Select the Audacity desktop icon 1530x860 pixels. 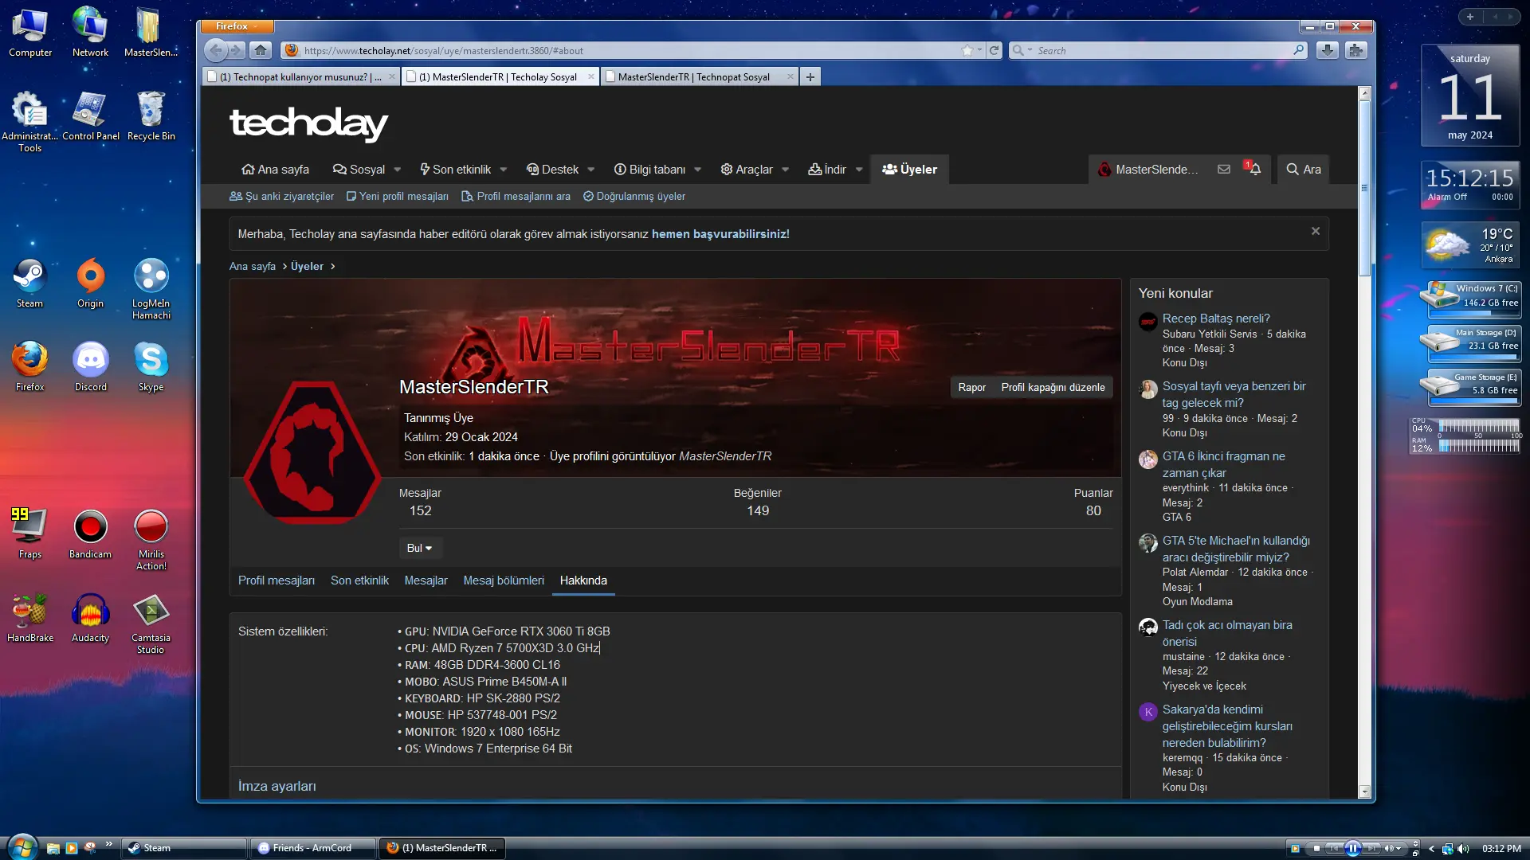click(90, 618)
